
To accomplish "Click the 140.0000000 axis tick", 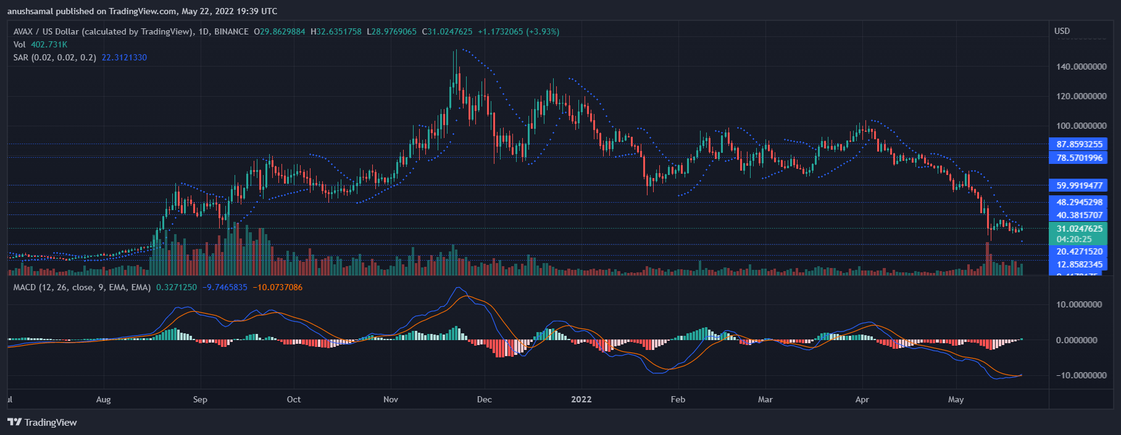I will pyautogui.click(x=1081, y=67).
